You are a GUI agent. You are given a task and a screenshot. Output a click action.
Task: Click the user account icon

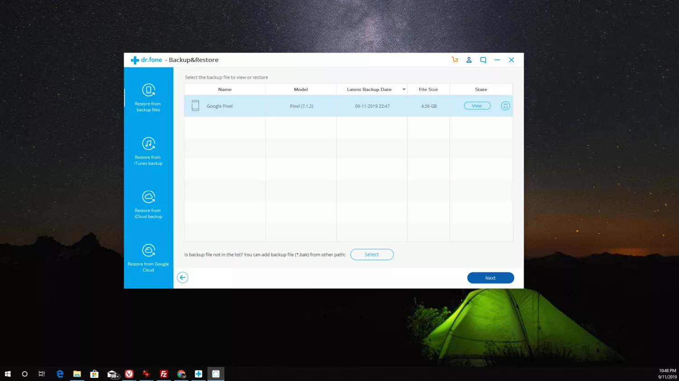pos(469,60)
